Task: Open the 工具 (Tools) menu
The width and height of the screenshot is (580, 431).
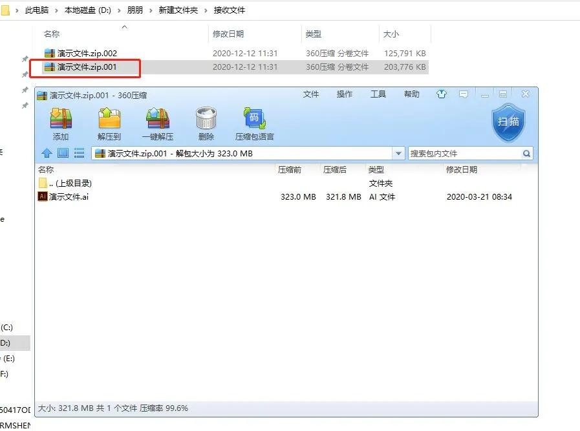Action: pyautogui.click(x=378, y=94)
